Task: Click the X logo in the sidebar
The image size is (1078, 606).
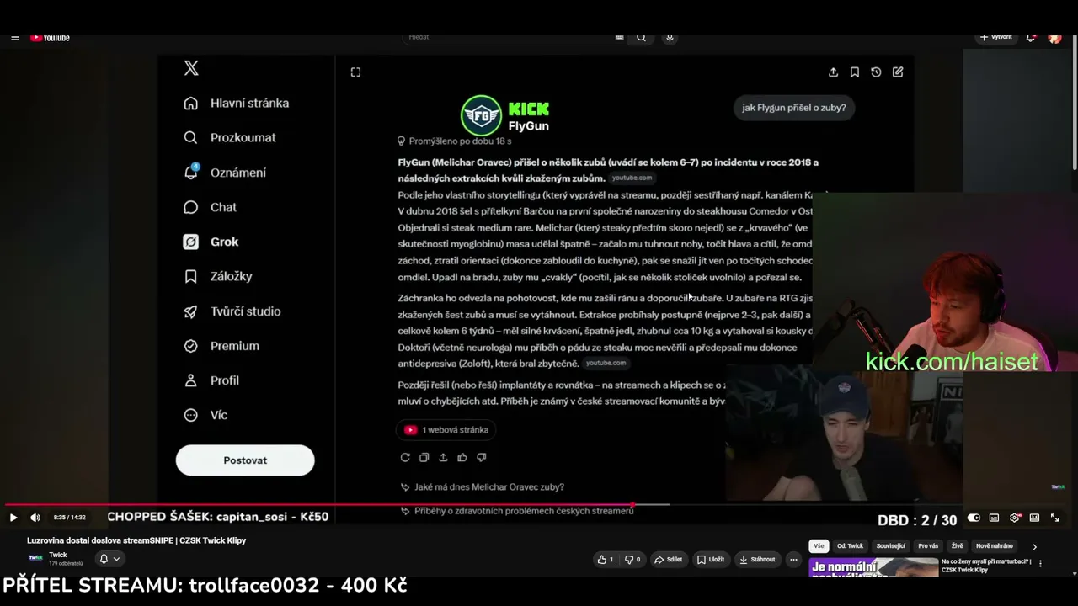Action: tap(191, 68)
